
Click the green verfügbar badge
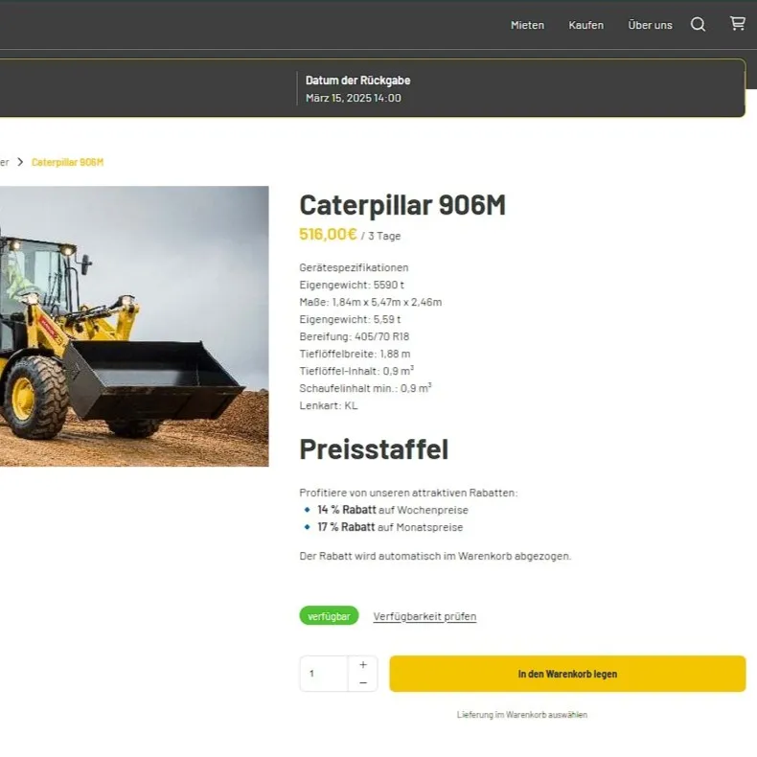click(329, 616)
